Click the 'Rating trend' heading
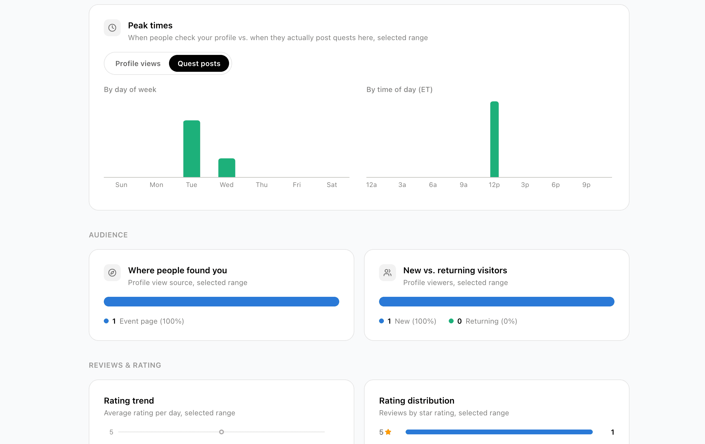This screenshot has height=444, width=705. (129, 401)
